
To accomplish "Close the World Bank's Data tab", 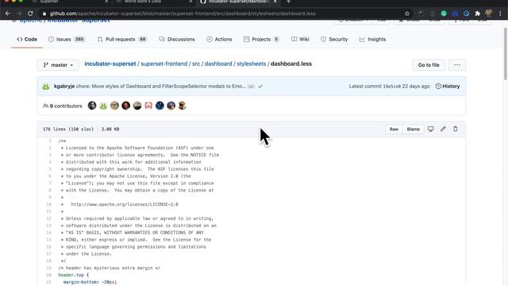I will [190, 2].
